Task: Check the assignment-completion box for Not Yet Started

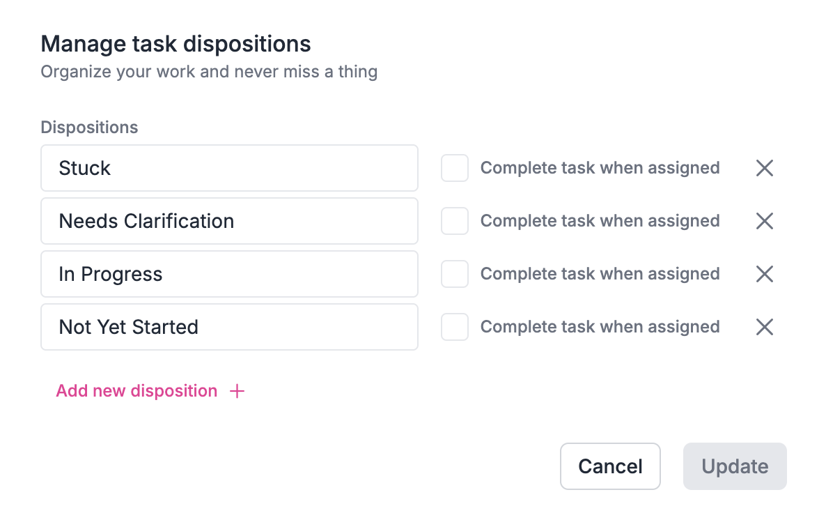Action: 454,327
